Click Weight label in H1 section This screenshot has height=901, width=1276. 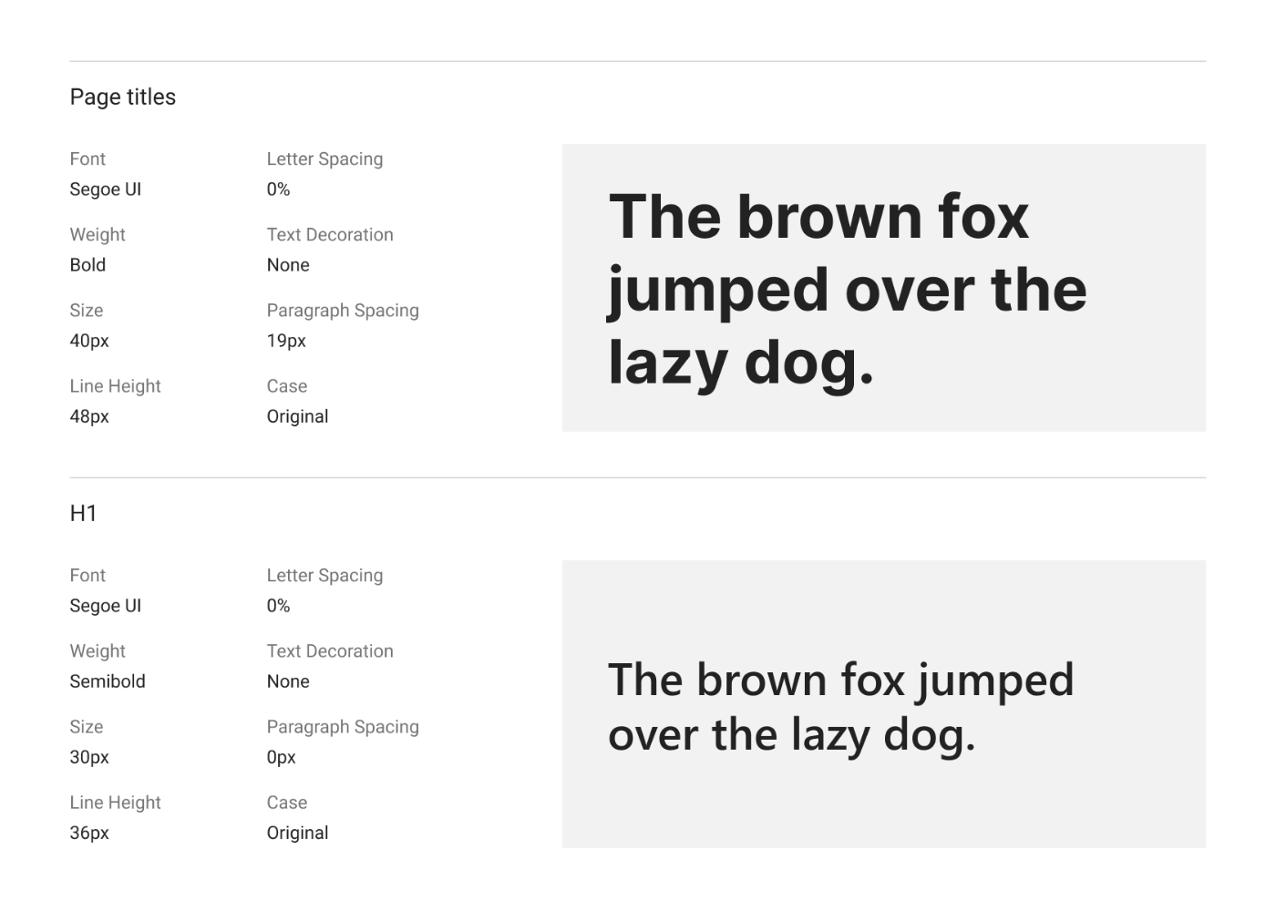pyautogui.click(x=98, y=650)
